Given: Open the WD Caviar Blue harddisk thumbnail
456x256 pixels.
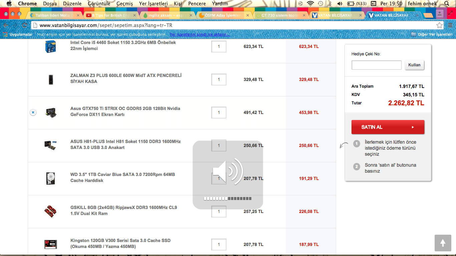Looking at the screenshot, I should point(50,178).
